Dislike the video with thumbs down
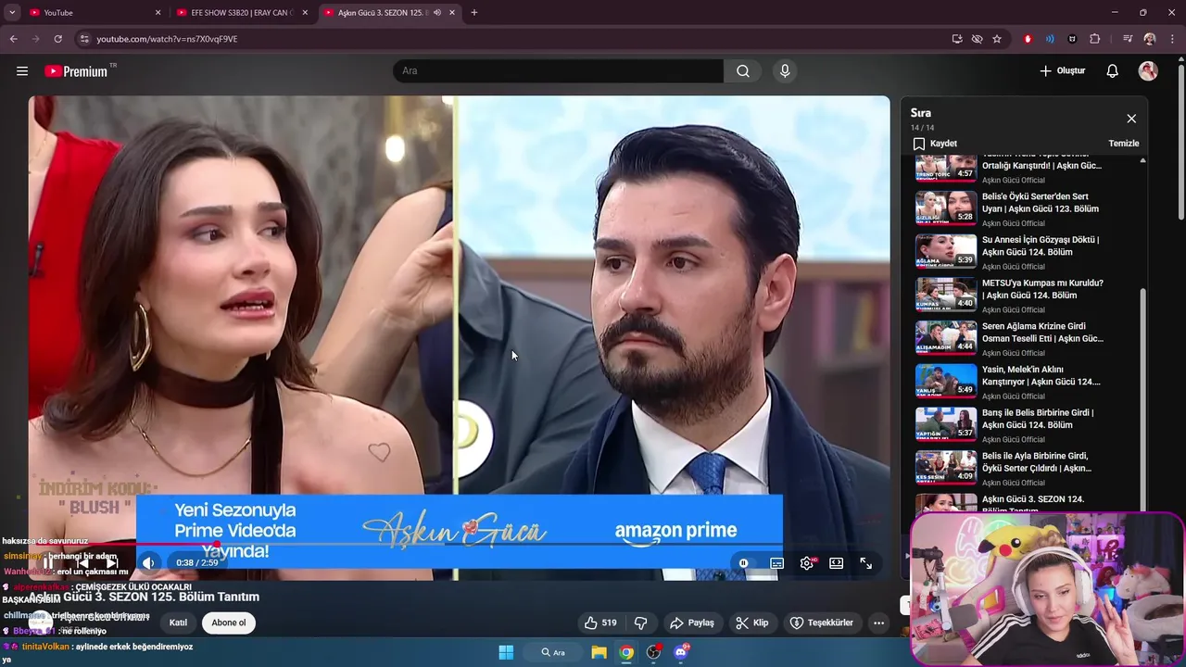This screenshot has height=667, width=1186. 640,623
